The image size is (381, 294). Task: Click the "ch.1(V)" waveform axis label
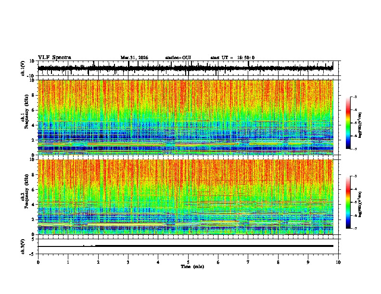23,68
